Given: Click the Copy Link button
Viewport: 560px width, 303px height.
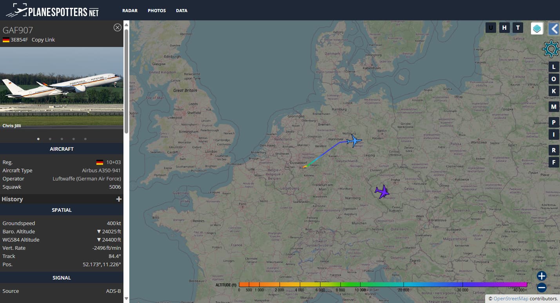Looking at the screenshot, I should 43,40.
